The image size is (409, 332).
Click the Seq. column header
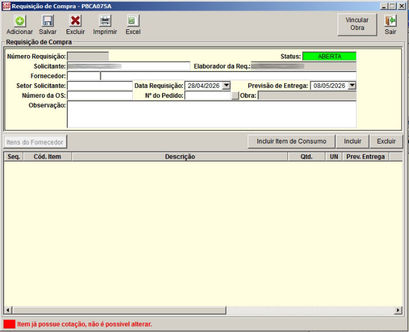(13, 156)
